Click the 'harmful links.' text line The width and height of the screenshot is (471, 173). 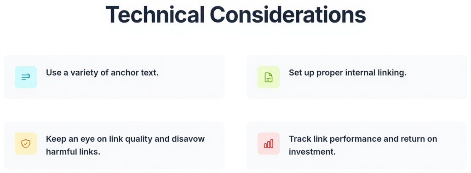pyautogui.click(x=73, y=152)
